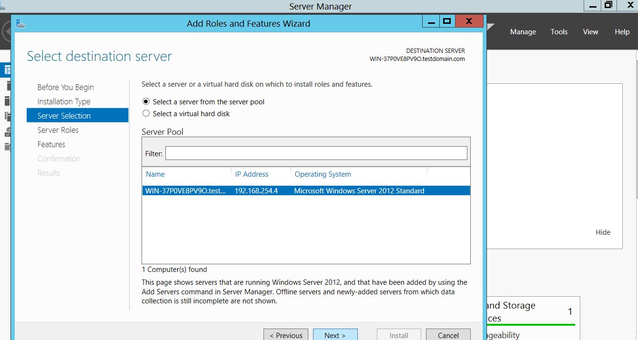638x340 pixels.
Task: Minimize the Add Roles and Features Wizard
Action: (431, 21)
